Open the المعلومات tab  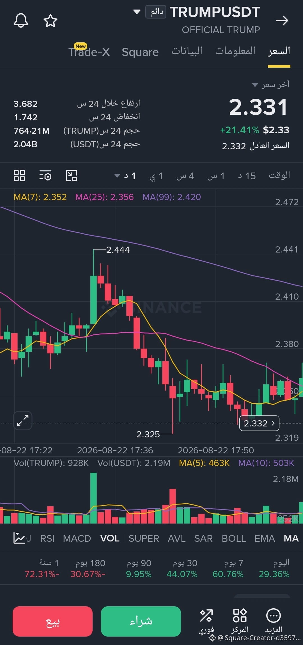(x=235, y=51)
